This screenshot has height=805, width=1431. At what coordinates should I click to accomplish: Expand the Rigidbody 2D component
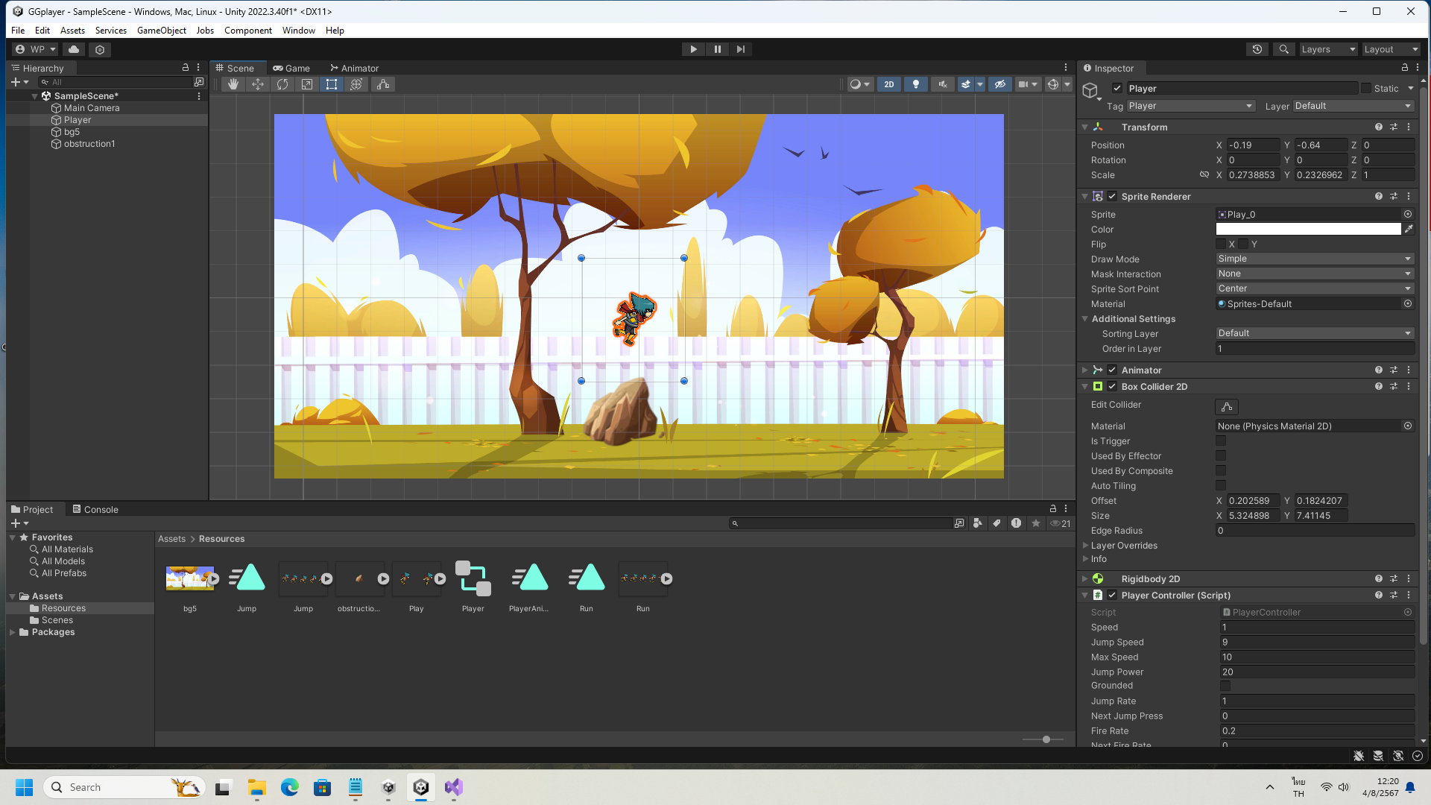pos(1085,578)
